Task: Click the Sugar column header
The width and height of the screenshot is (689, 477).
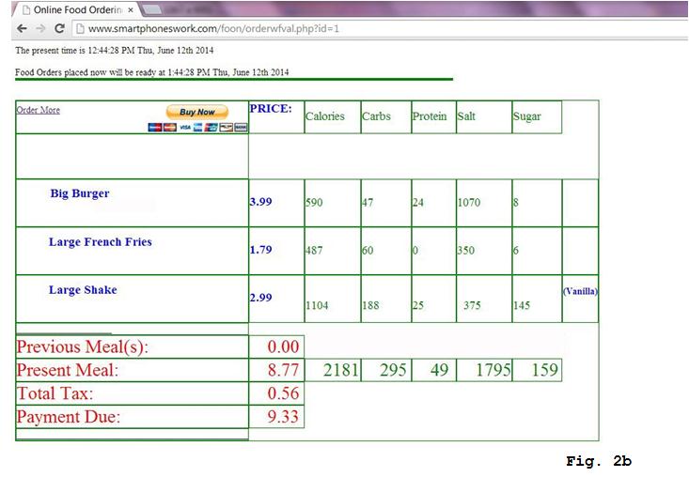Action: coord(527,116)
